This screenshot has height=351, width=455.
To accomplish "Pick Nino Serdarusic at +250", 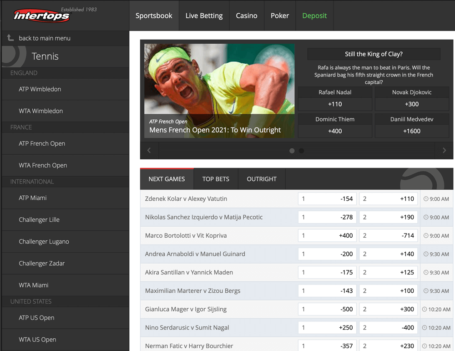I will coord(327,327).
